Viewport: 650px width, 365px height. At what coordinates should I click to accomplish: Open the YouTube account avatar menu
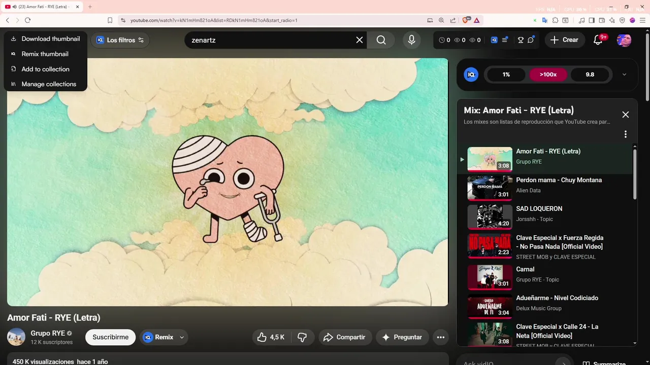(x=624, y=40)
